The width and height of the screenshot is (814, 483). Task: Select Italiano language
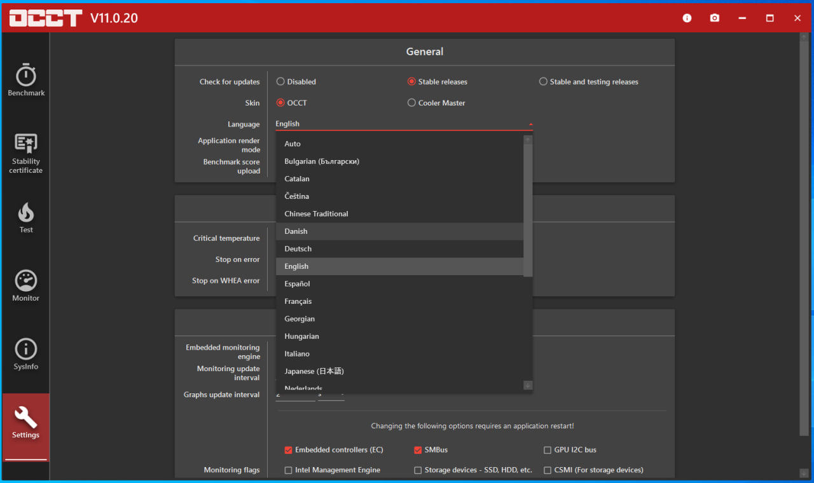[x=399, y=353]
